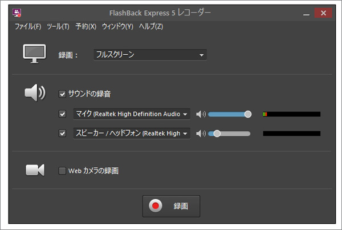342x230 pixels.
Task: Open the ファイル(F) menu
Action: [28, 27]
